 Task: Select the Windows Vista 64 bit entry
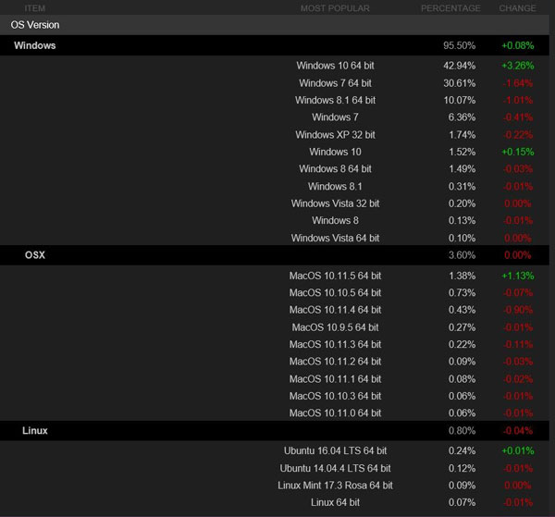pos(335,238)
